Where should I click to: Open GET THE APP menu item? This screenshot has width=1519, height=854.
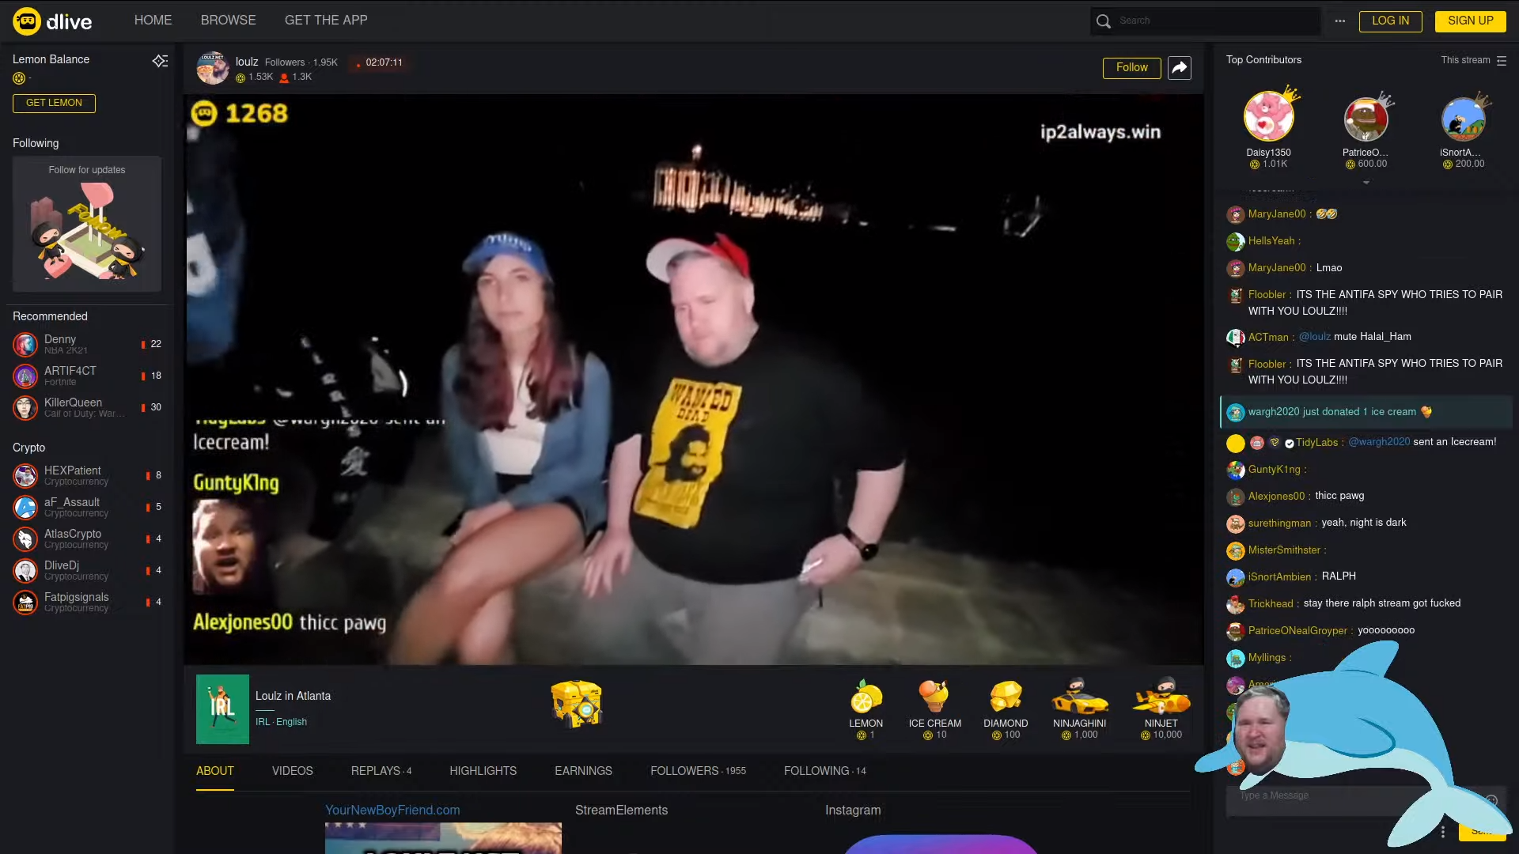pyautogui.click(x=326, y=21)
